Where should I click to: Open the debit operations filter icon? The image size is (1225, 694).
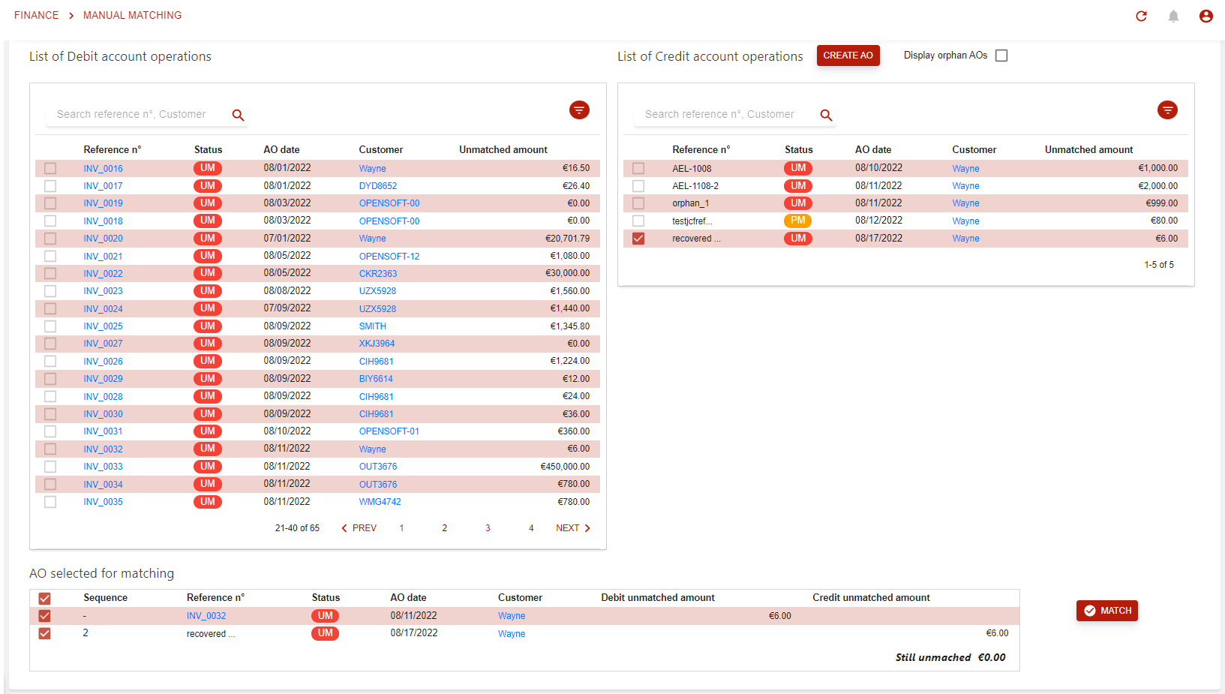(579, 110)
